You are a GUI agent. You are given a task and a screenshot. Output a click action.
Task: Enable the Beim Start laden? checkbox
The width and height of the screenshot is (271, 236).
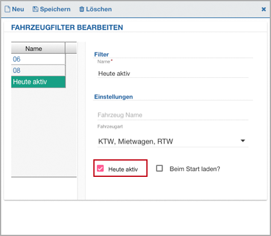point(160,168)
